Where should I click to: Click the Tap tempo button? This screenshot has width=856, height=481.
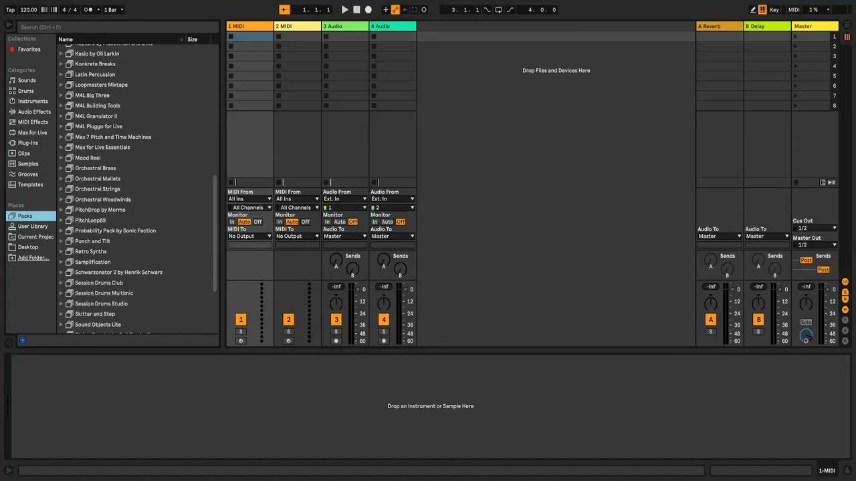[10, 10]
